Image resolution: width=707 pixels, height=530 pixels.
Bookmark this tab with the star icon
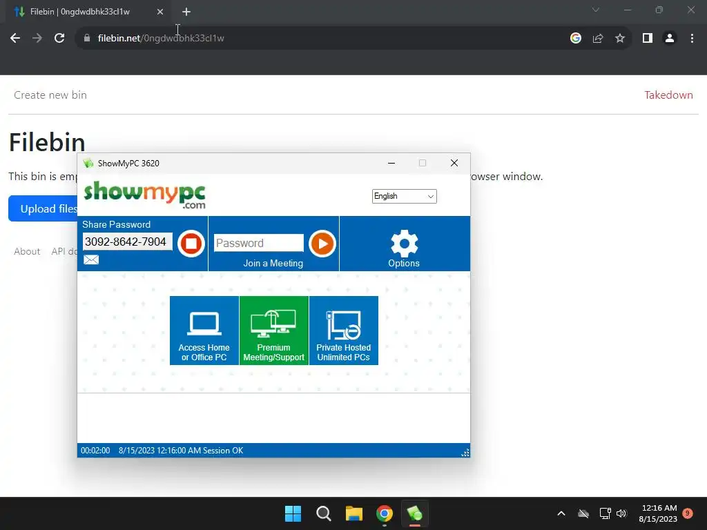tap(620, 39)
